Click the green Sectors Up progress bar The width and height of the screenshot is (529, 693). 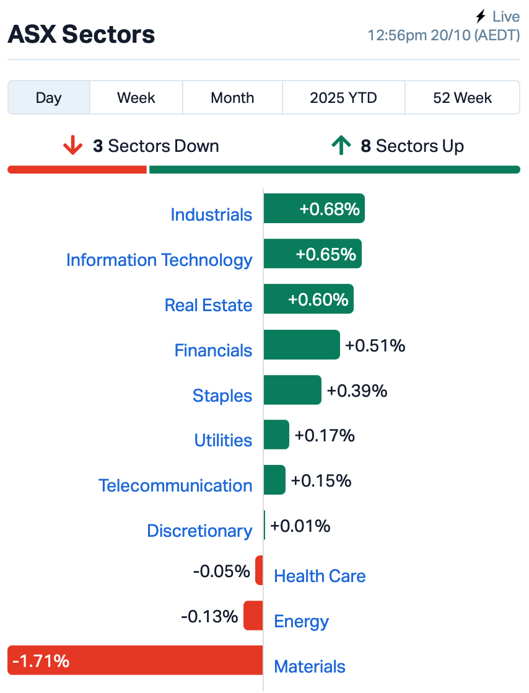(x=334, y=170)
